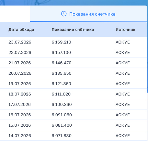
Task: Click the Показание счётчика column header
Action: (73, 30)
